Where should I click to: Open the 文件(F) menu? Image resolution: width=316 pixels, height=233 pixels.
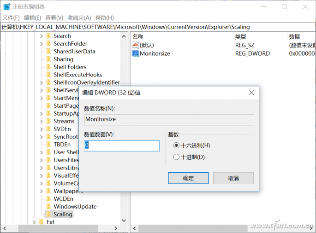[x=11, y=17]
